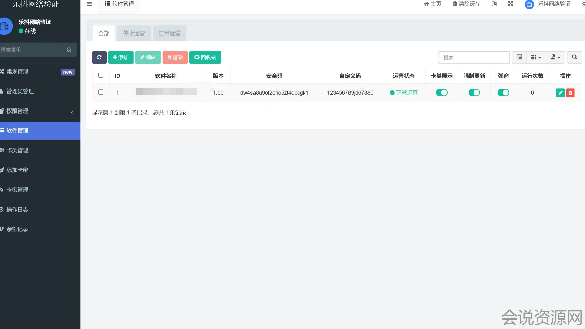Screen dimensions: 585x329
Task: Click the table 搜索 input field
Action: pyautogui.click(x=474, y=57)
